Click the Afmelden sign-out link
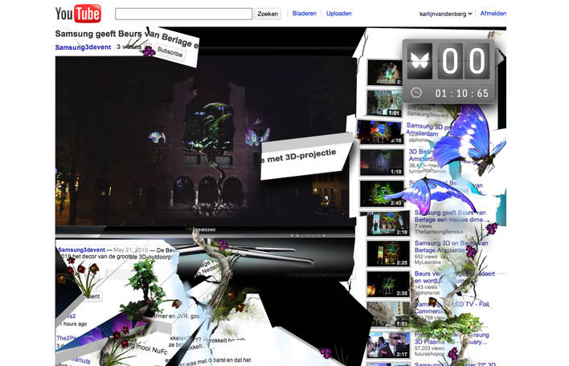This screenshot has height=366, width=569. pos(493,14)
